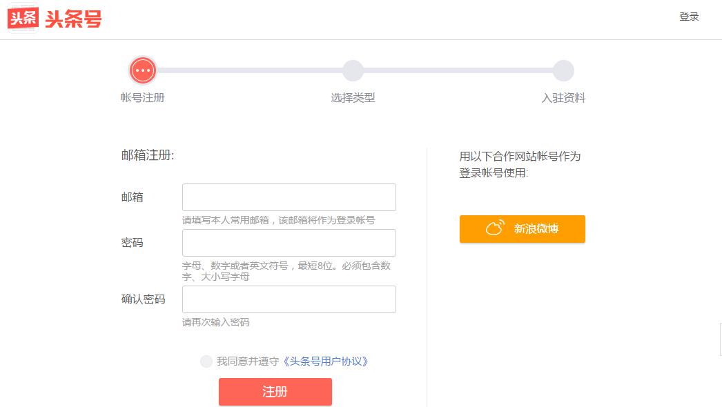Click the 入驻资料 step label
This screenshot has width=722, height=407.
[x=563, y=97]
